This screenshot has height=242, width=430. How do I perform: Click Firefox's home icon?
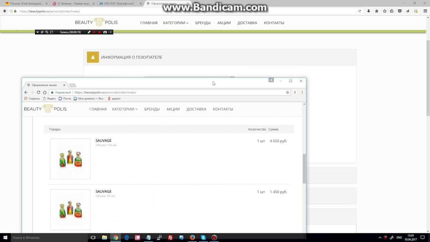377,11
